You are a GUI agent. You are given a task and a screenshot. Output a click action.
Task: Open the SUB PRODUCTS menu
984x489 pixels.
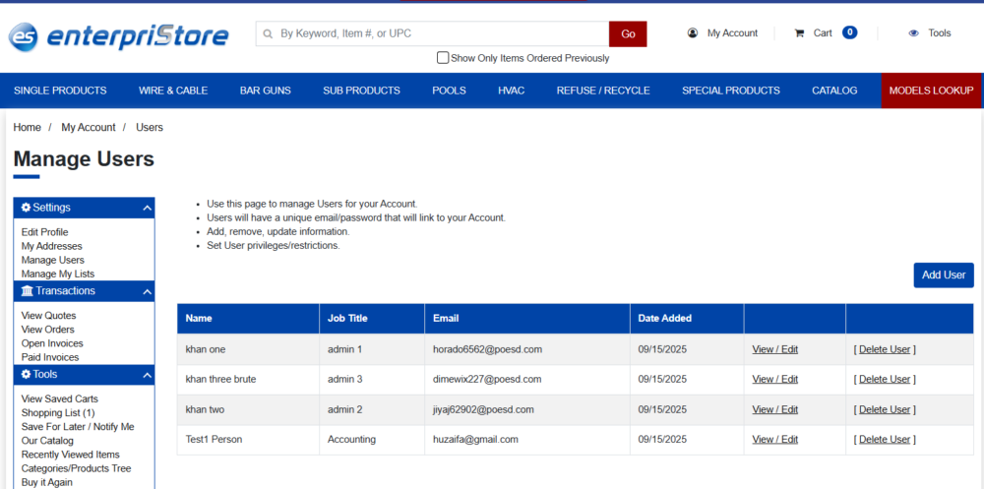click(361, 91)
